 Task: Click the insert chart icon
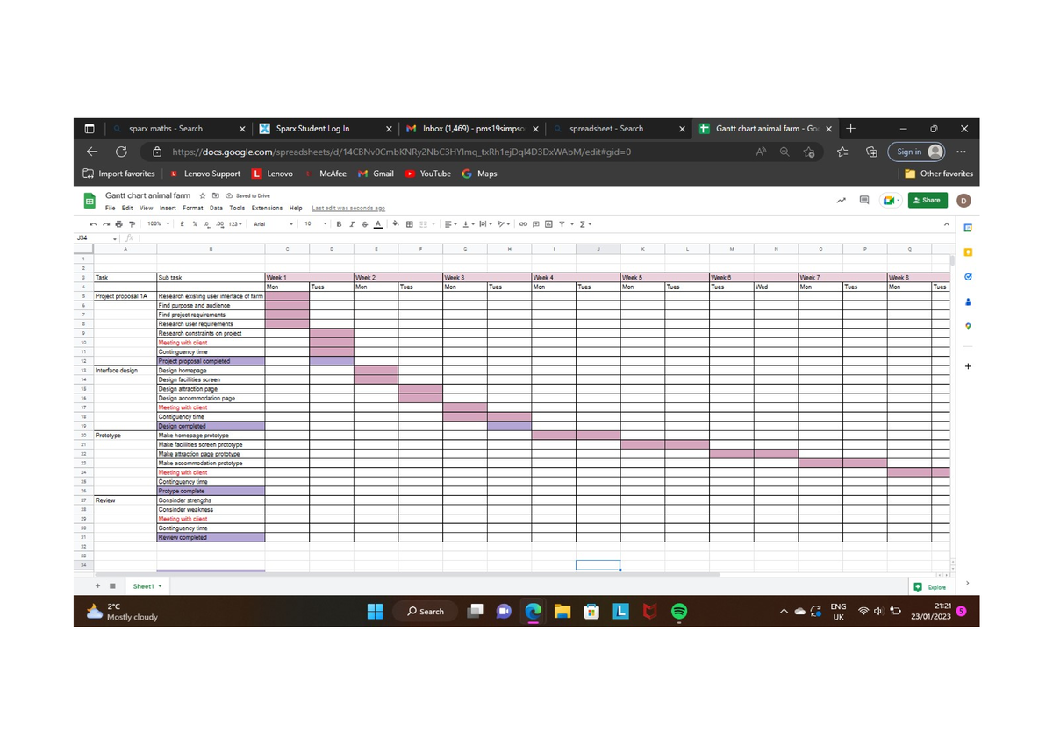click(x=548, y=224)
